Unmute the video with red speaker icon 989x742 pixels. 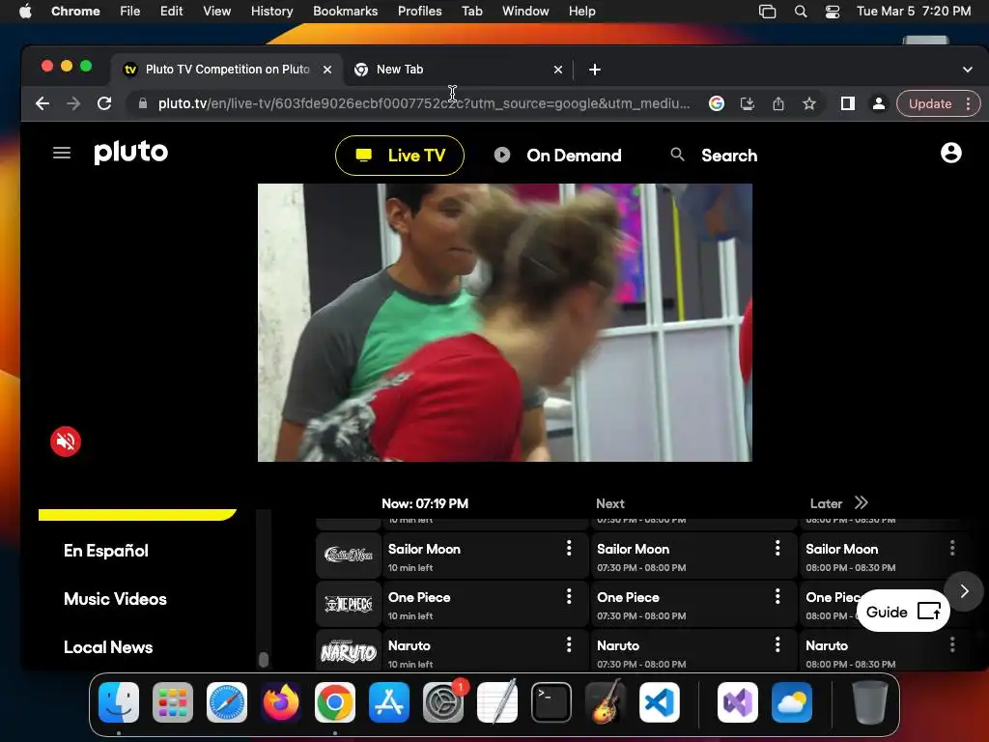pos(66,441)
